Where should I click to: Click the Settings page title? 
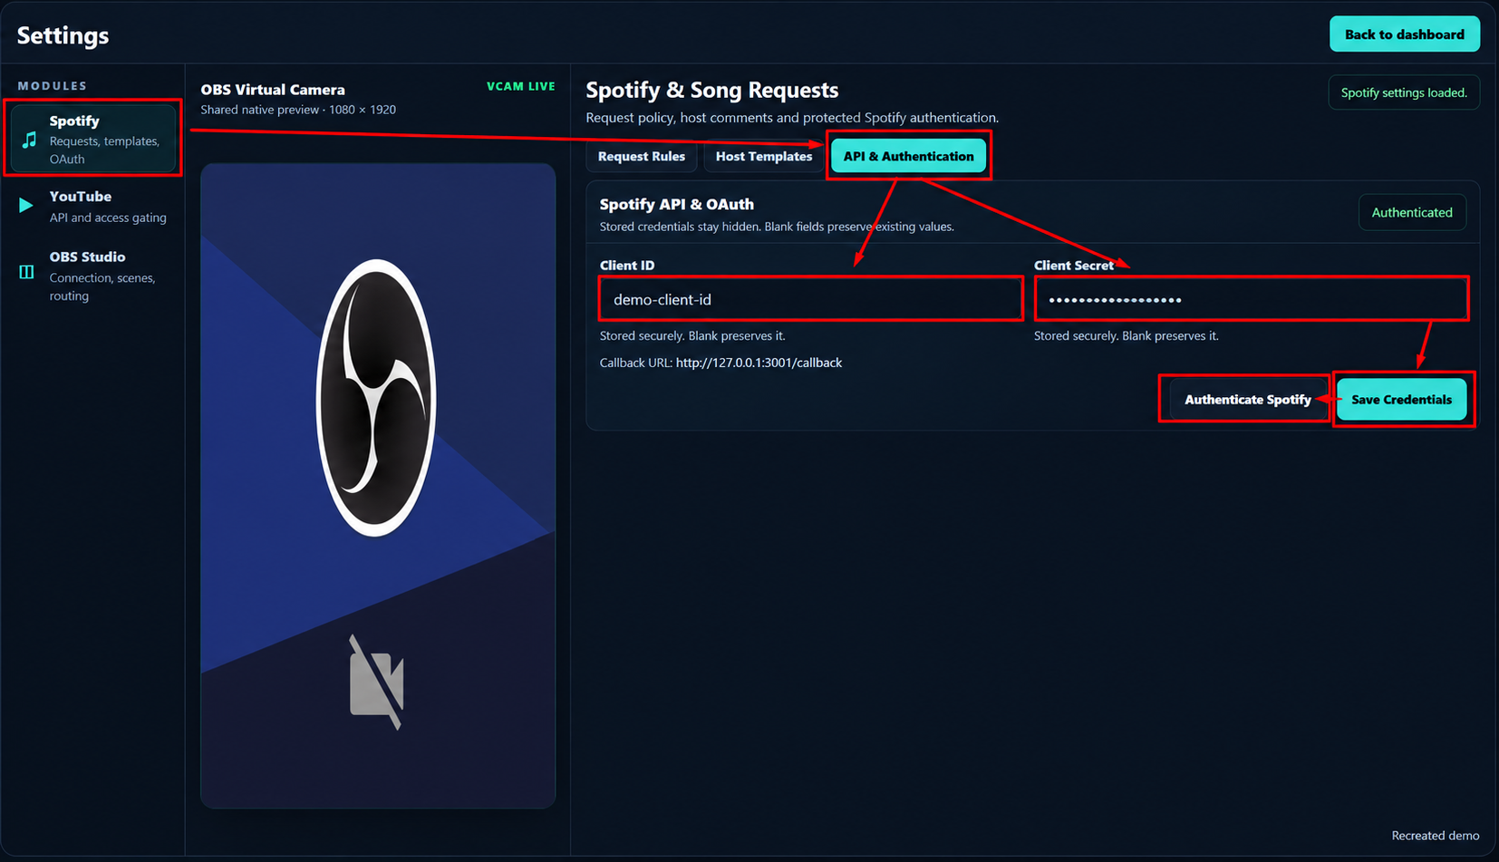63,35
